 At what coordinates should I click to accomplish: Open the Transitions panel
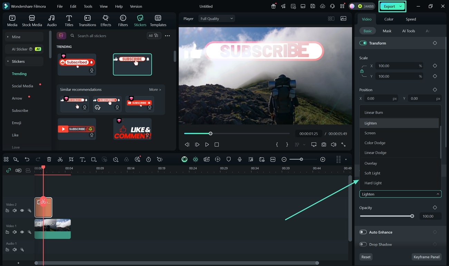click(x=87, y=21)
